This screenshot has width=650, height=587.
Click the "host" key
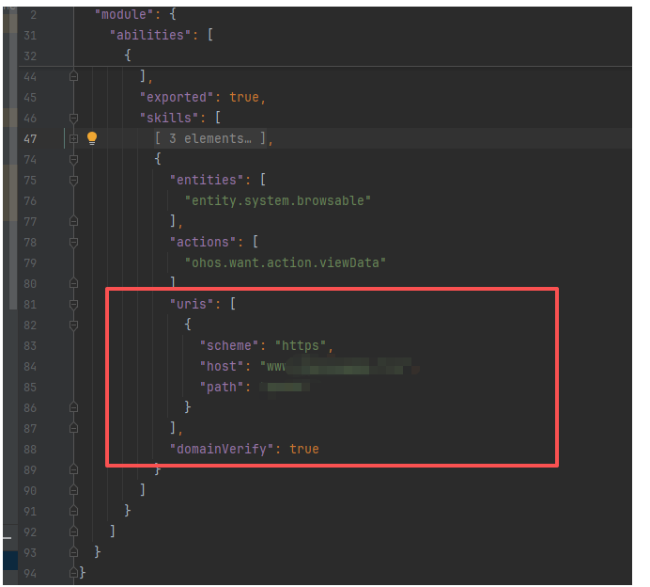coord(222,366)
